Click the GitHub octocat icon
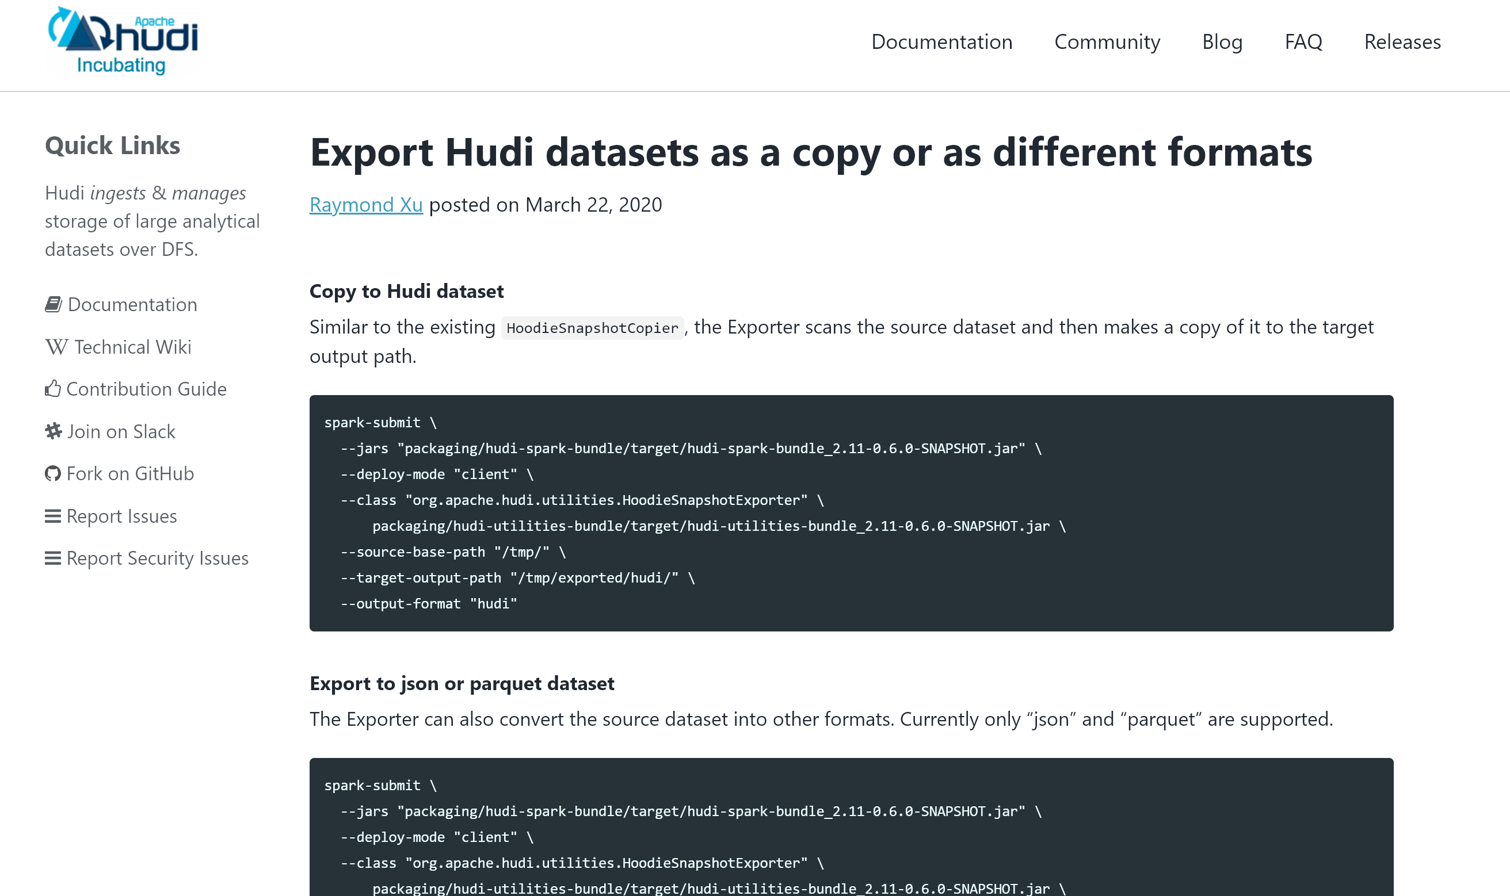This screenshot has width=1510, height=896. (x=53, y=473)
